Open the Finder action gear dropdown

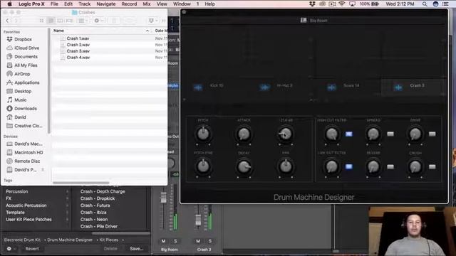[x=98, y=21]
